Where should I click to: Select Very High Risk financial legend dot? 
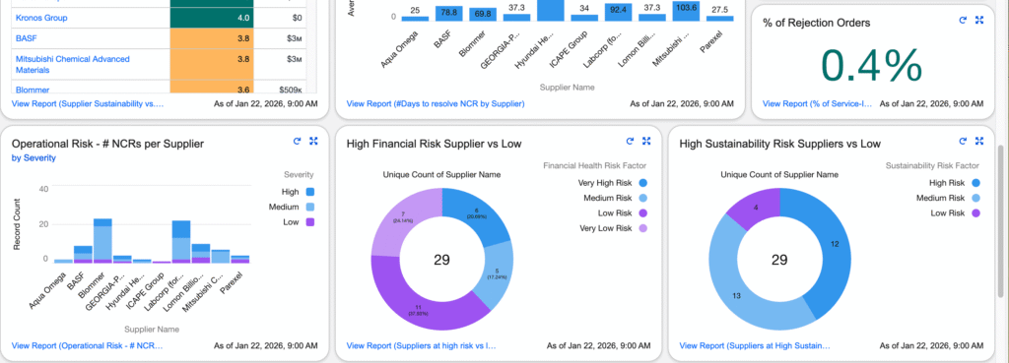642,183
